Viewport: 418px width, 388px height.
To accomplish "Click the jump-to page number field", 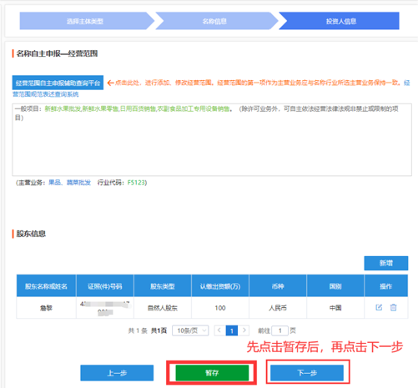I will click(x=280, y=330).
